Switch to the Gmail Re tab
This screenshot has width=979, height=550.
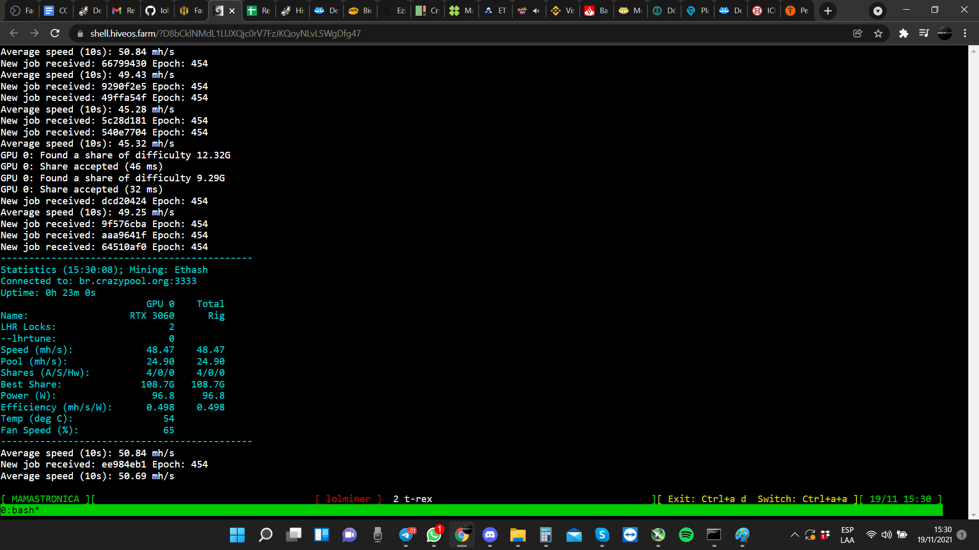point(123,11)
